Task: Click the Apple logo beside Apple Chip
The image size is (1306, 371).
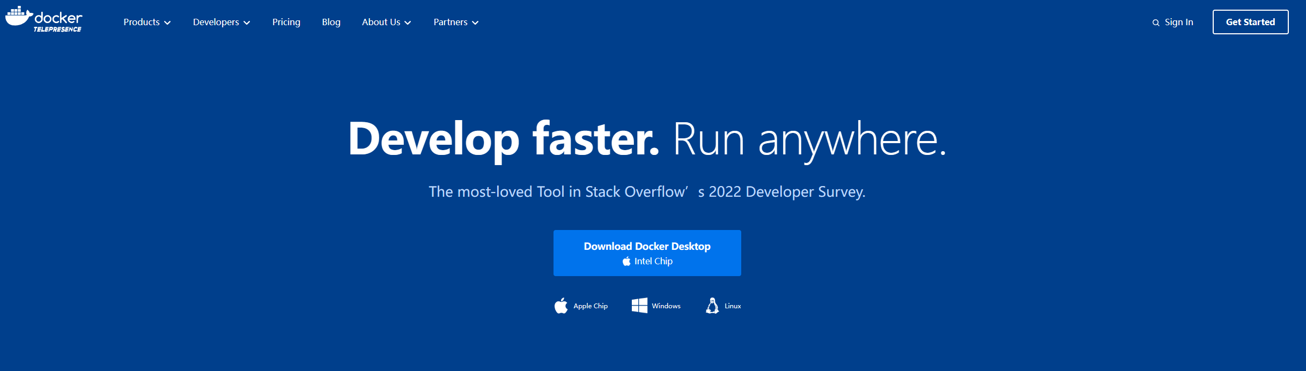Action: tap(561, 306)
